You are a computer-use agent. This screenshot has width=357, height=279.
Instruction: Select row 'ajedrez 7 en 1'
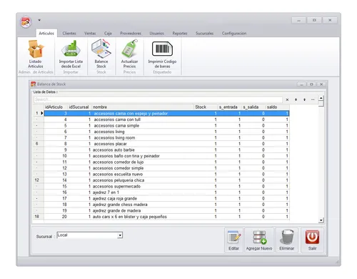pyautogui.click(x=166, y=192)
